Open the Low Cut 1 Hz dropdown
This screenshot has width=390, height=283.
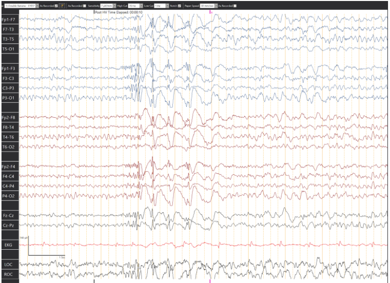pos(161,6)
